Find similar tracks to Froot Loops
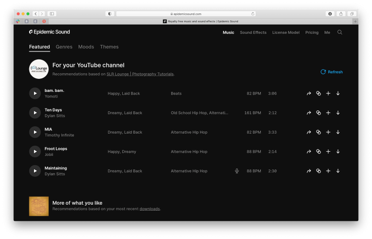 pyautogui.click(x=319, y=152)
